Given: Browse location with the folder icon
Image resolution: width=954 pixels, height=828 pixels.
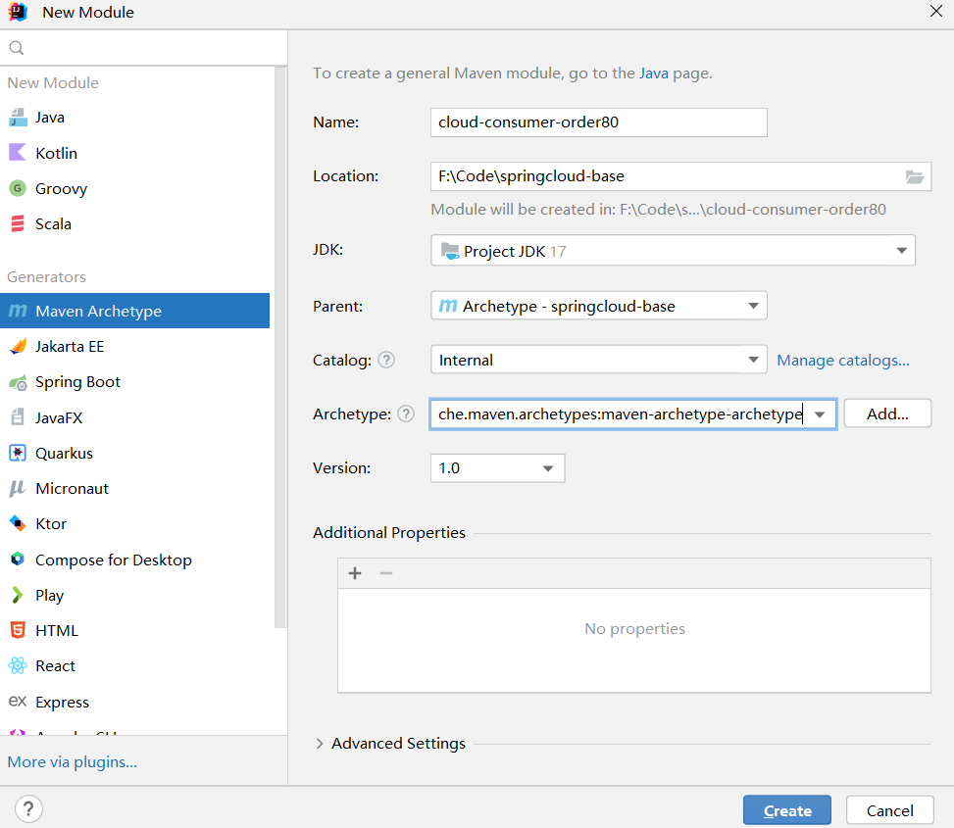Looking at the screenshot, I should (x=915, y=176).
